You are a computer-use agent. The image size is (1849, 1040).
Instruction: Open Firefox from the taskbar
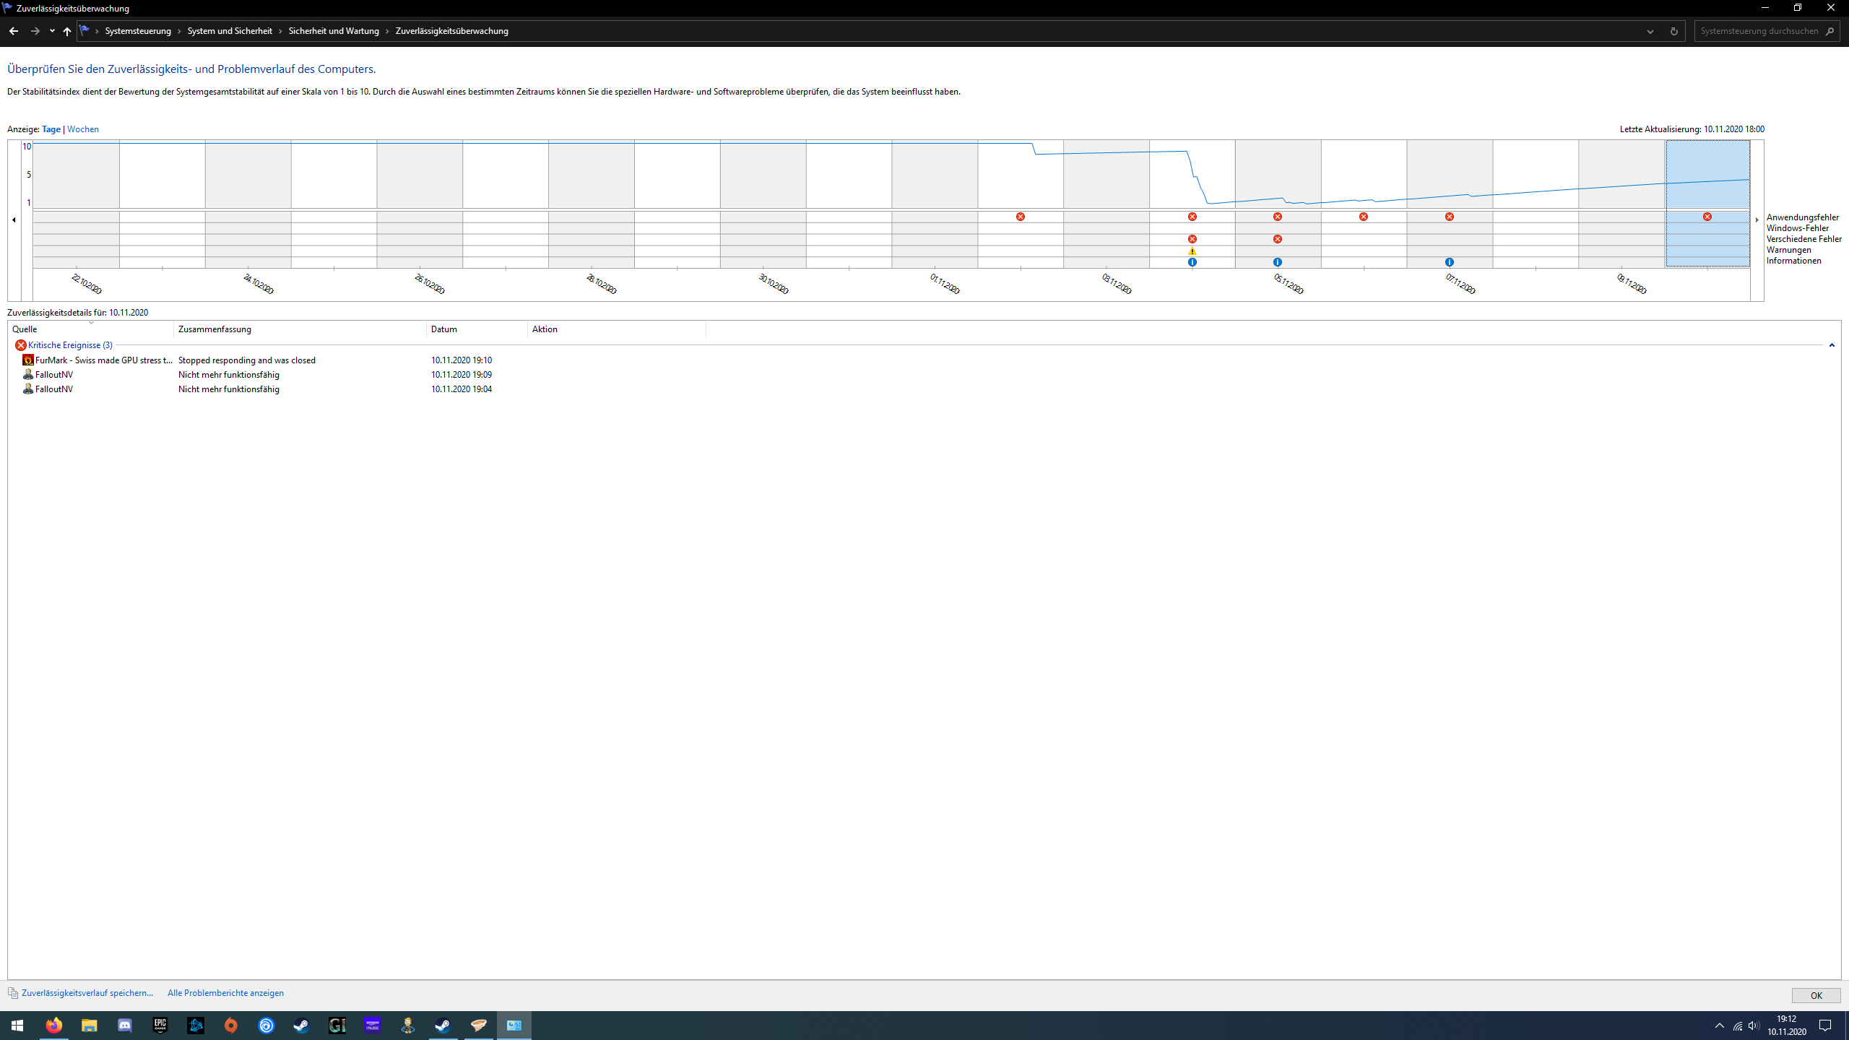pos(54,1025)
